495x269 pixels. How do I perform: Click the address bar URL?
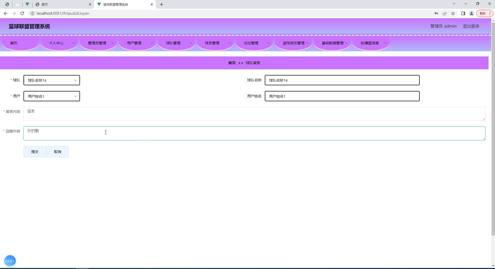point(63,13)
